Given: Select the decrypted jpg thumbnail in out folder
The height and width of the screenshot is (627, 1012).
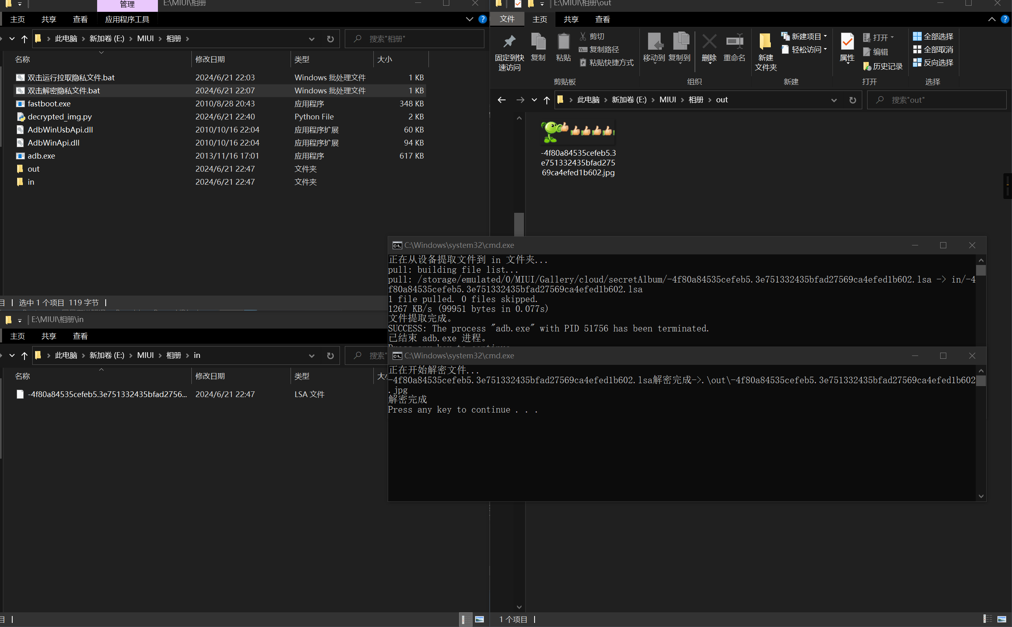Looking at the screenshot, I should pyautogui.click(x=578, y=132).
